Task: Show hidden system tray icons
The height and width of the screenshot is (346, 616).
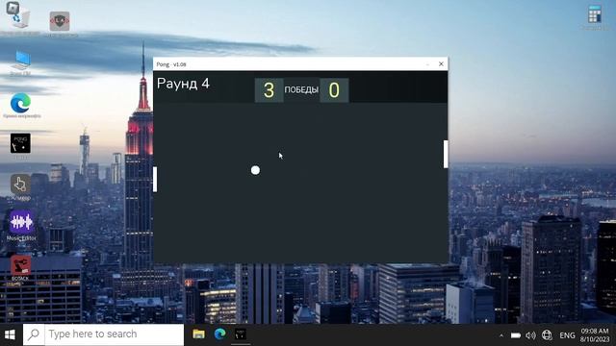Action: [500, 335]
